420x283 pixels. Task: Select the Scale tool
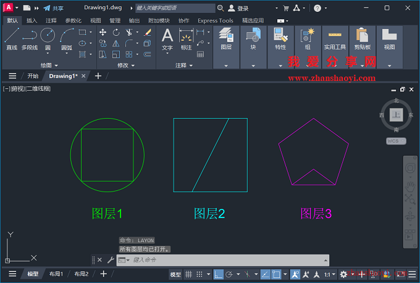116,54
